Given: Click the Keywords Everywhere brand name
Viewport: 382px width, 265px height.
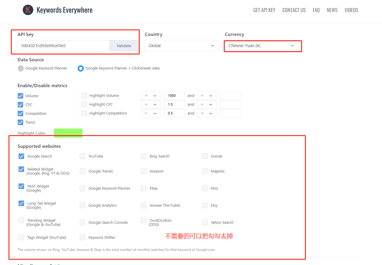Looking at the screenshot, I should 64,10.
